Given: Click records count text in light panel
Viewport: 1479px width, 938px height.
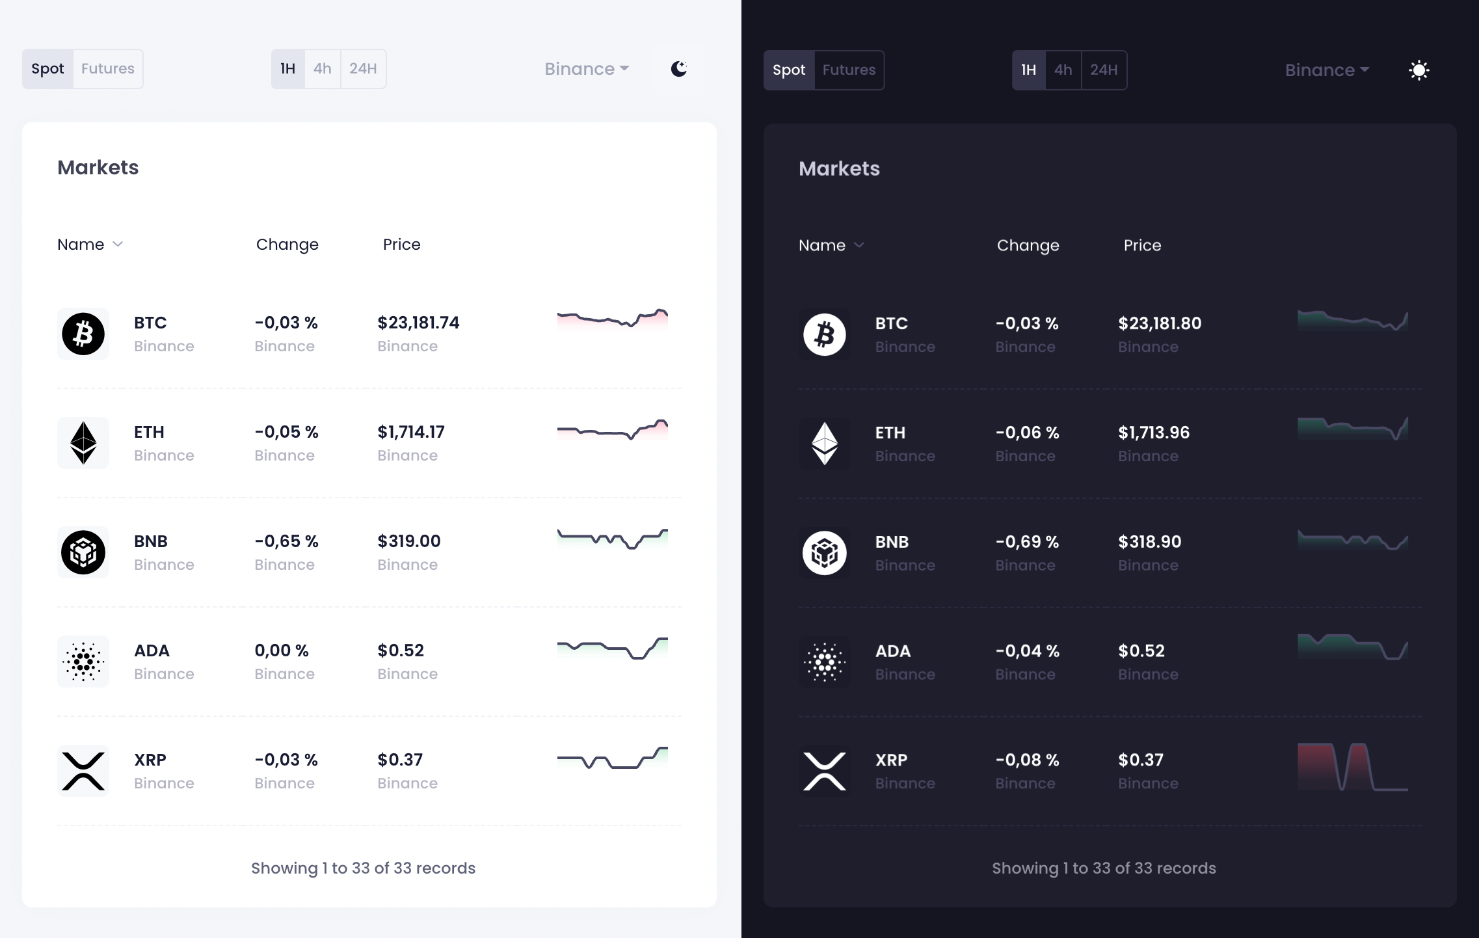Looking at the screenshot, I should pyautogui.click(x=364, y=868).
